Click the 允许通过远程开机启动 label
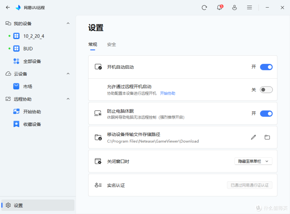Image resolution: width=290 pixels, height=214 pixels. click(x=129, y=87)
